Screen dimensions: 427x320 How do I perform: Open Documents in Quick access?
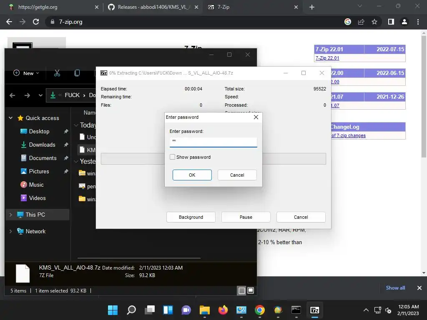pos(43,158)
